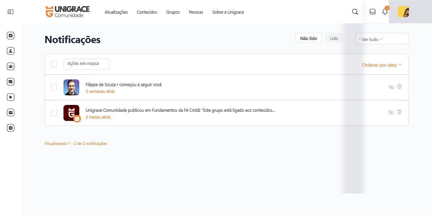Screen dimensions: 432x215
Task: Open Filippe de Souza's avatar thumbnail
Action: click(71, 88)
